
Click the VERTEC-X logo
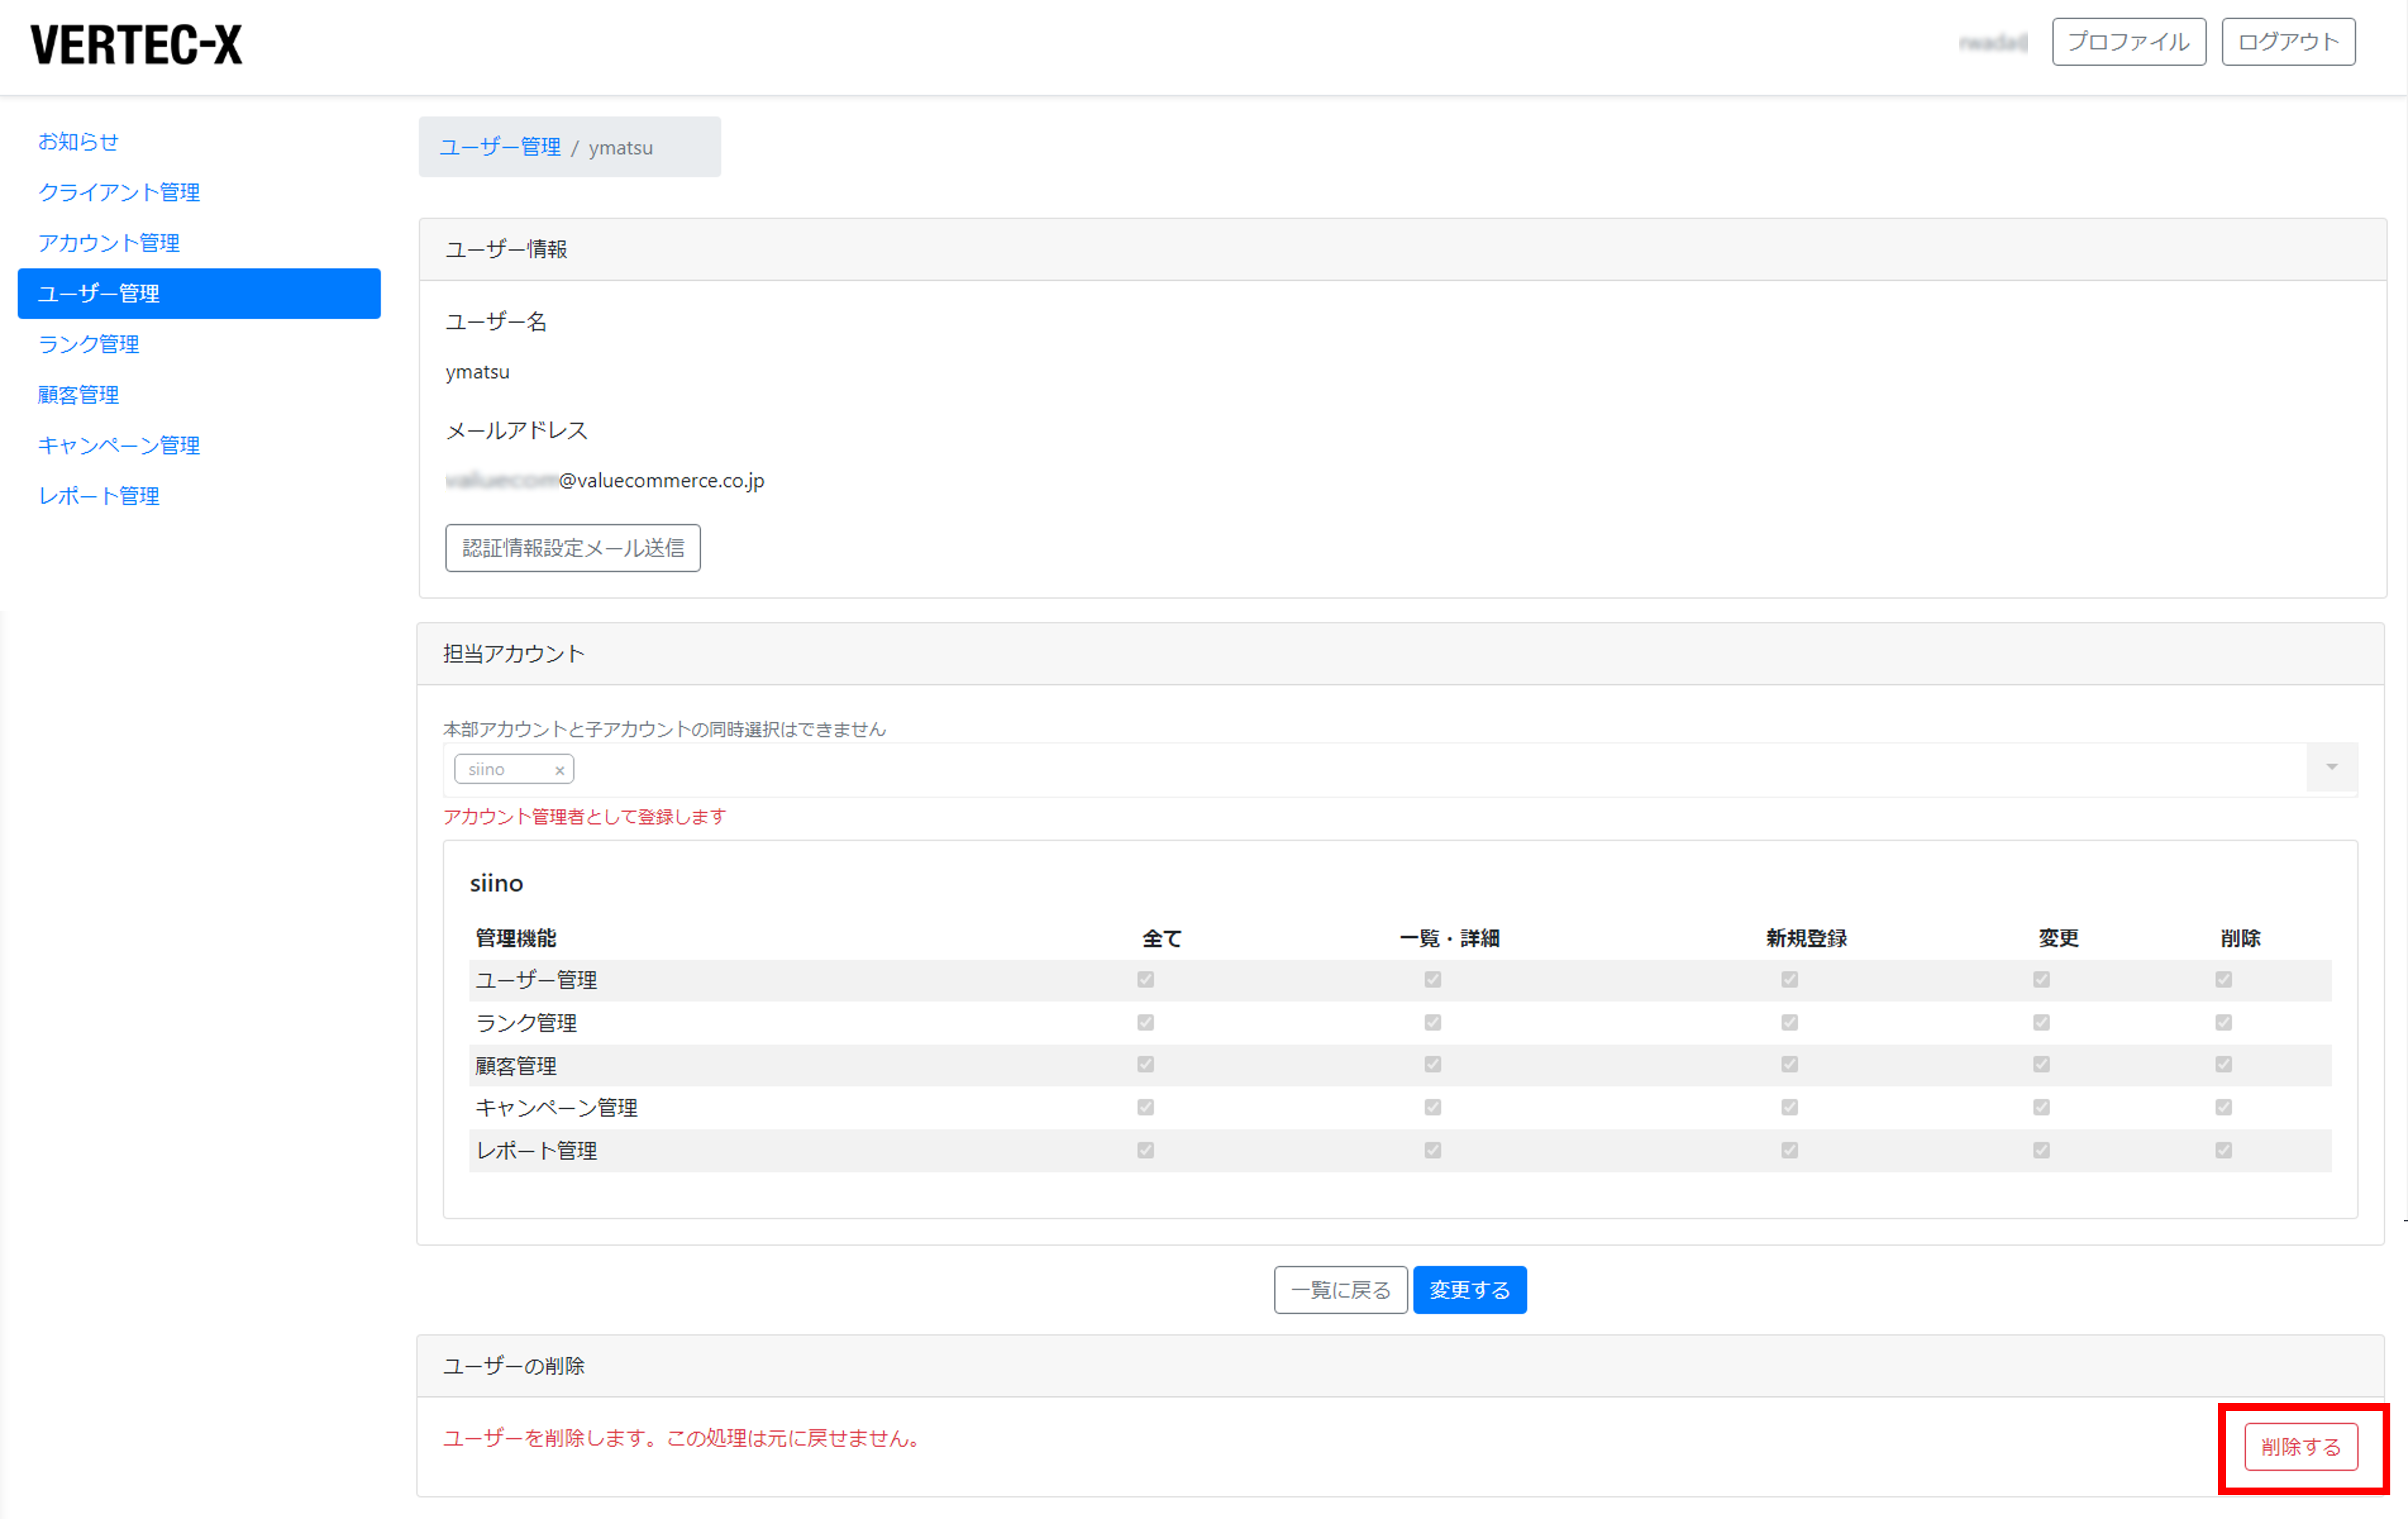[136, 45]
